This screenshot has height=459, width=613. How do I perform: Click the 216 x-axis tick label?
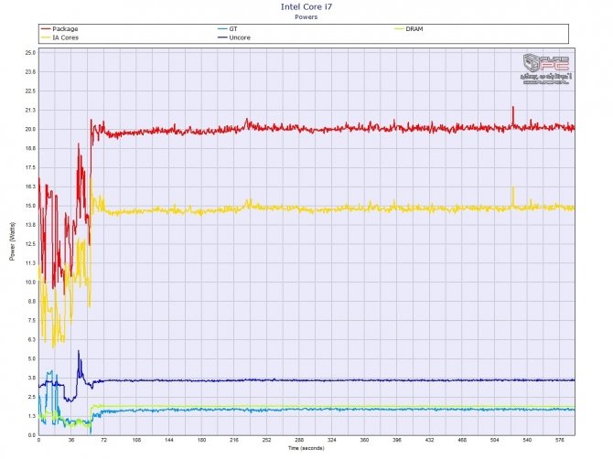pos(234,440)
